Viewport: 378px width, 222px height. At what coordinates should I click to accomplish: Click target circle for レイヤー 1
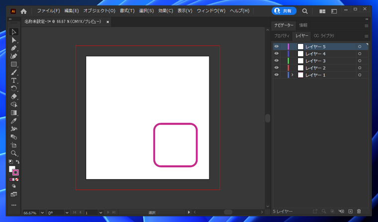click(360, 75)
